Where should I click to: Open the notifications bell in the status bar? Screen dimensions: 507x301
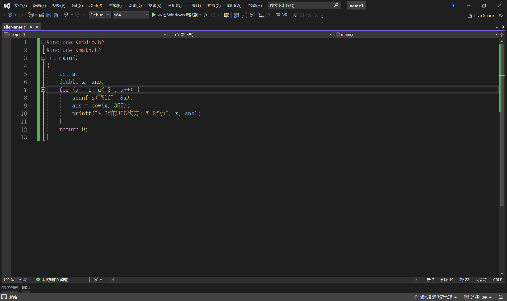501,297
